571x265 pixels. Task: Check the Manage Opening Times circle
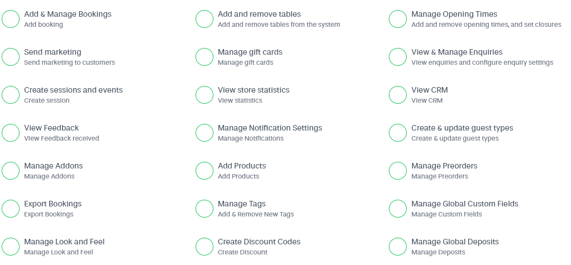(x=398, y=19)
